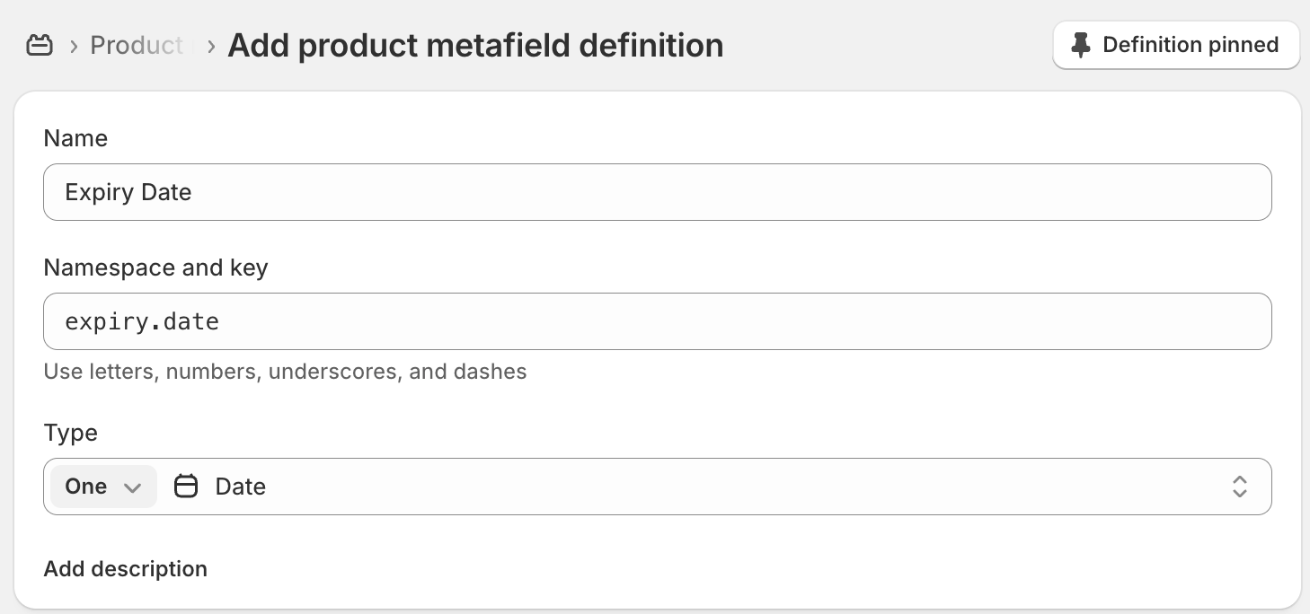Select the Date type icon in Type row
The height and width of the screenshot is (614, 1310).
(186, 486)
